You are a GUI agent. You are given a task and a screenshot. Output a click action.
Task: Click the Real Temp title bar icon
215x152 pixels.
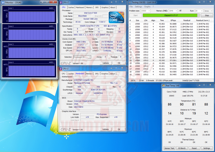[163, 86]
